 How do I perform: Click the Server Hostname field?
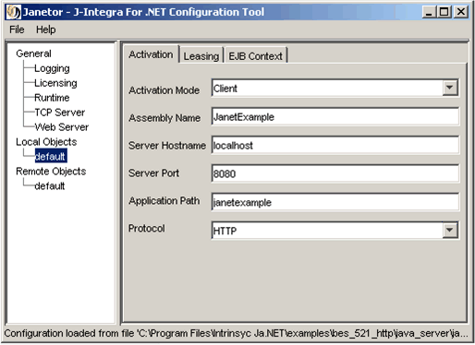335,145
